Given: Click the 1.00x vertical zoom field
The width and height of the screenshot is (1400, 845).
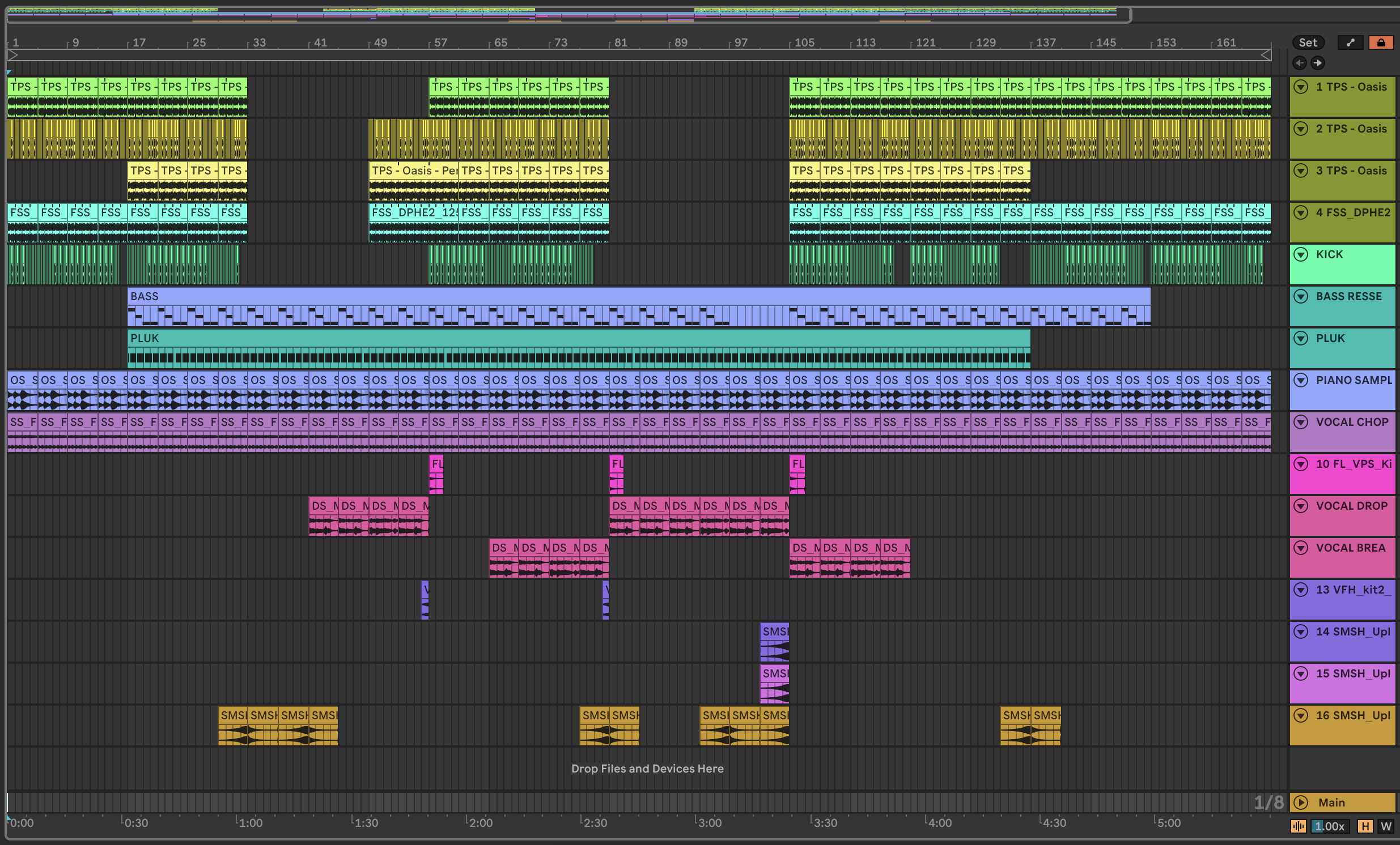Looking at the screenshot, I should pyautogui.click(x=1330, y=826).
